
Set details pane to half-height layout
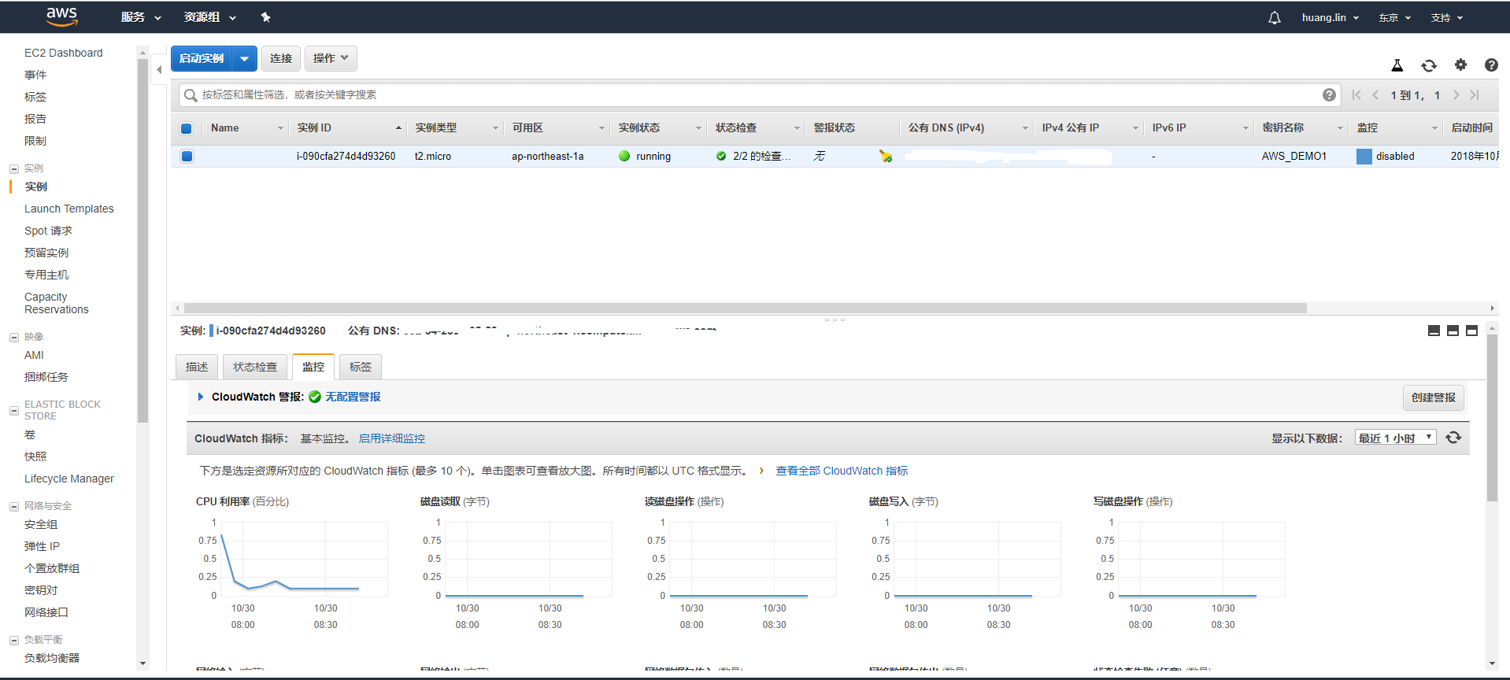[x=1453, y=331]
